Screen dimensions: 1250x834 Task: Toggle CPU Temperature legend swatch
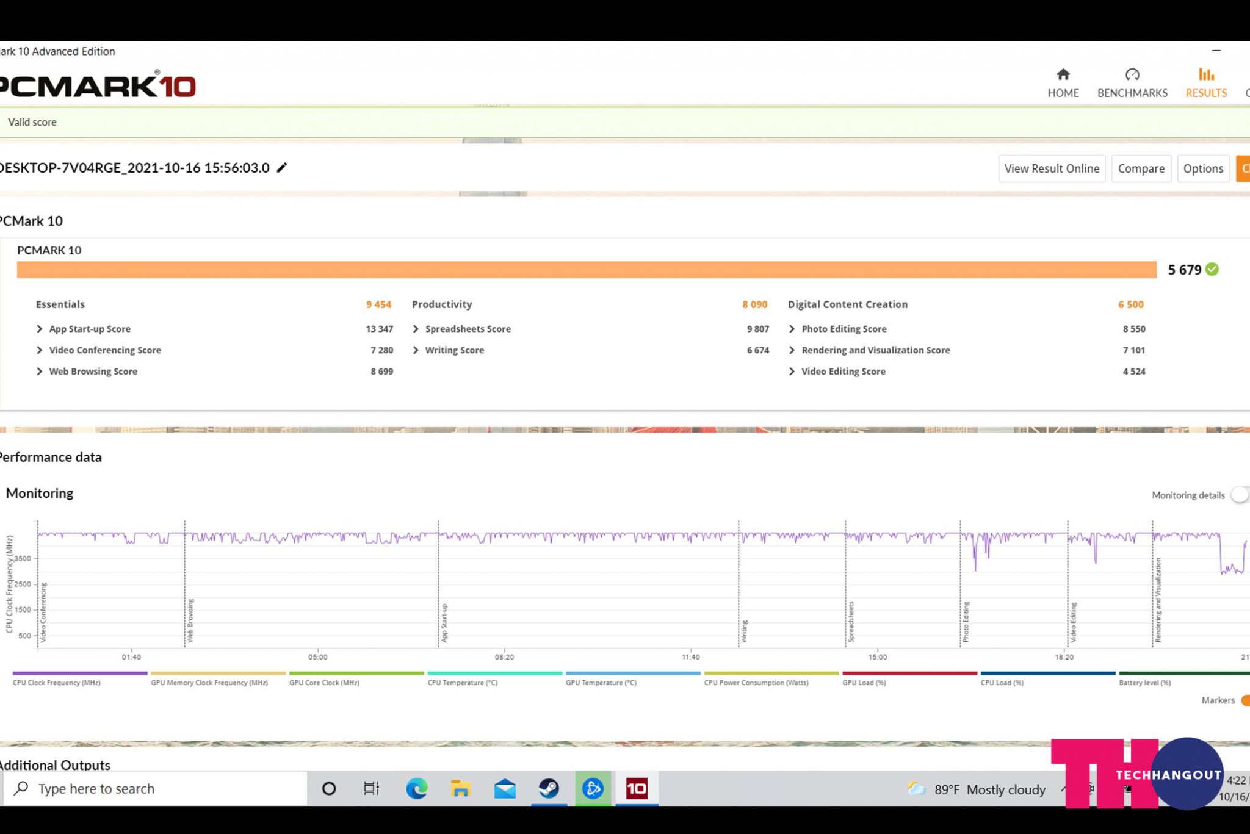pos(495,674)
